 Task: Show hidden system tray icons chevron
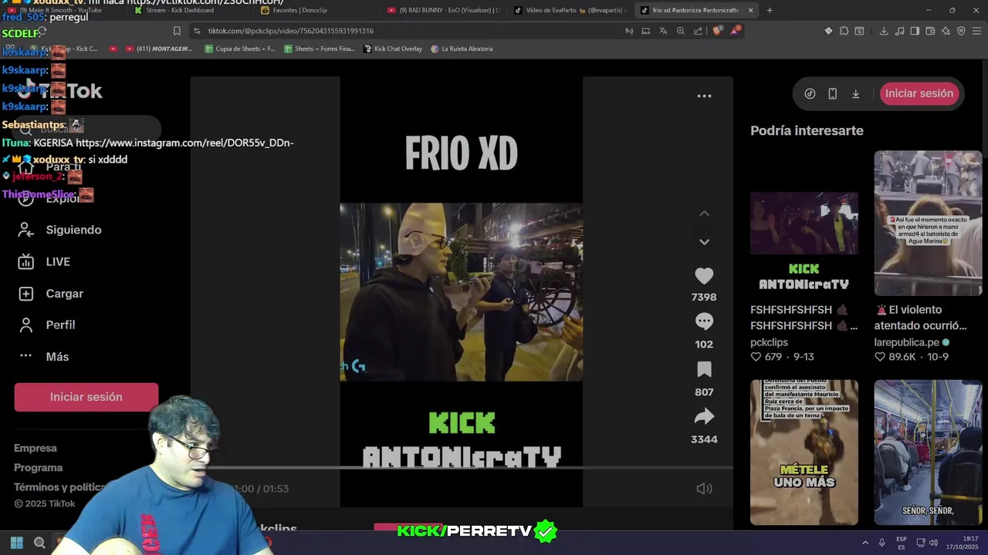864,543
